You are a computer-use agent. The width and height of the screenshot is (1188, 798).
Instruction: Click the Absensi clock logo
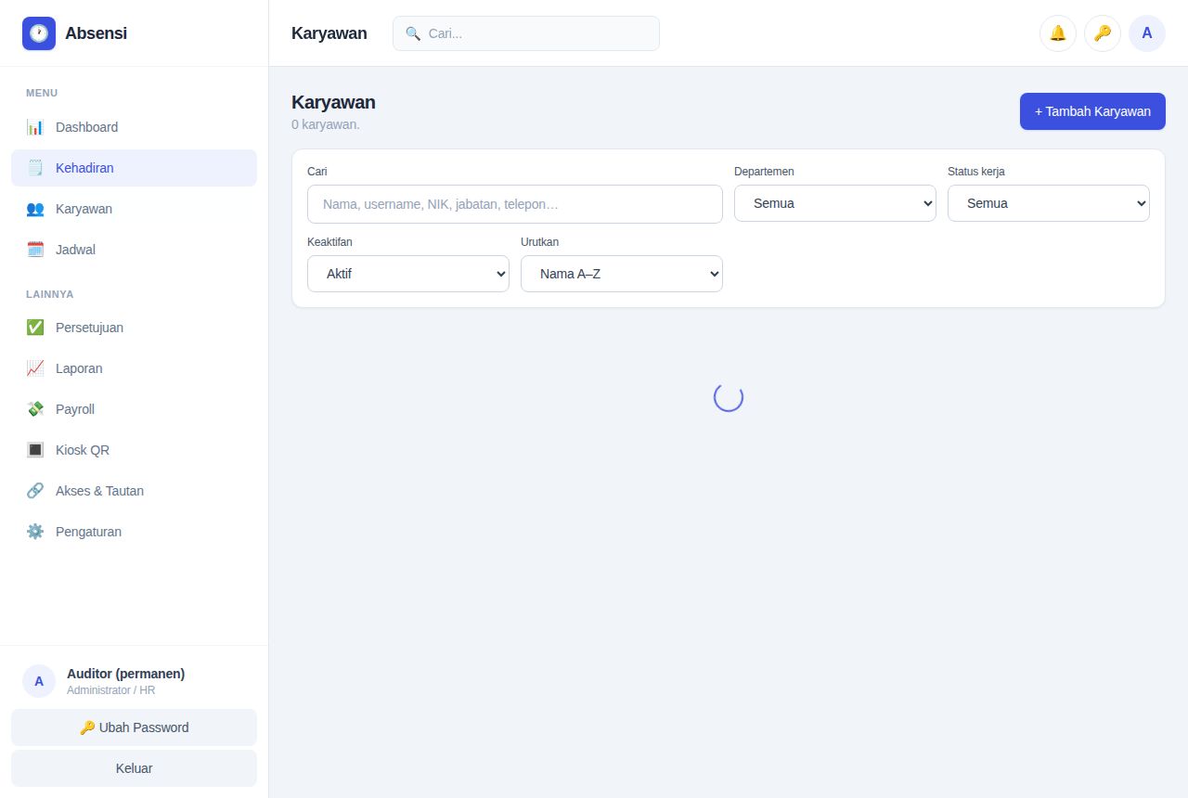pos(39,33)
